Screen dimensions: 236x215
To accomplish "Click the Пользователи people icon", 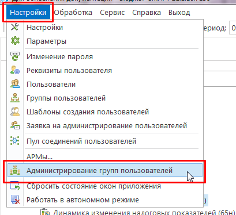I will click(x=15, y=84).
